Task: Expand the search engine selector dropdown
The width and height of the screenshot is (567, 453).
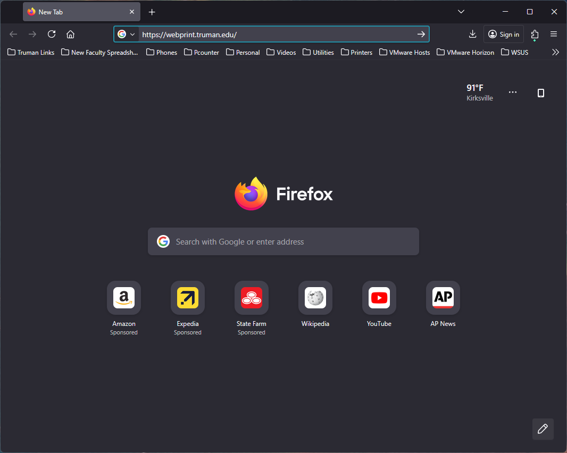Action: pyautogui.click(x=126, y=35)
